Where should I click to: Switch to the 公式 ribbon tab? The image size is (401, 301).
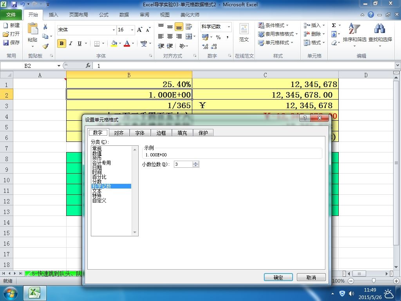click(103, 15)
